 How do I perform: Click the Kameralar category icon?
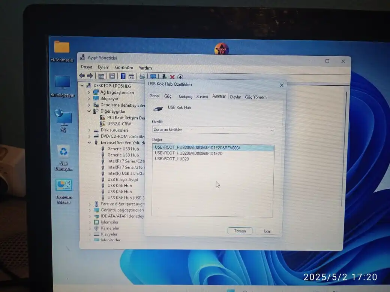pyautogui.click(x=96, y=228)
